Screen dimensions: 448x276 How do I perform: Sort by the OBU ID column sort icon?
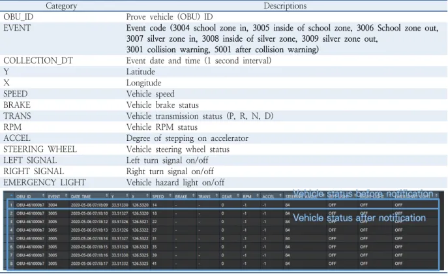(44, 195)
